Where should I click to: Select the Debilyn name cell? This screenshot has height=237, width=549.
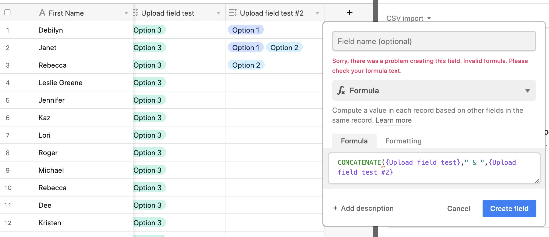click(51, 30)
